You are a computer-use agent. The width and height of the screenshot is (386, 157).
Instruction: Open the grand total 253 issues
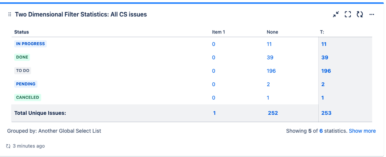coord(326,113)
